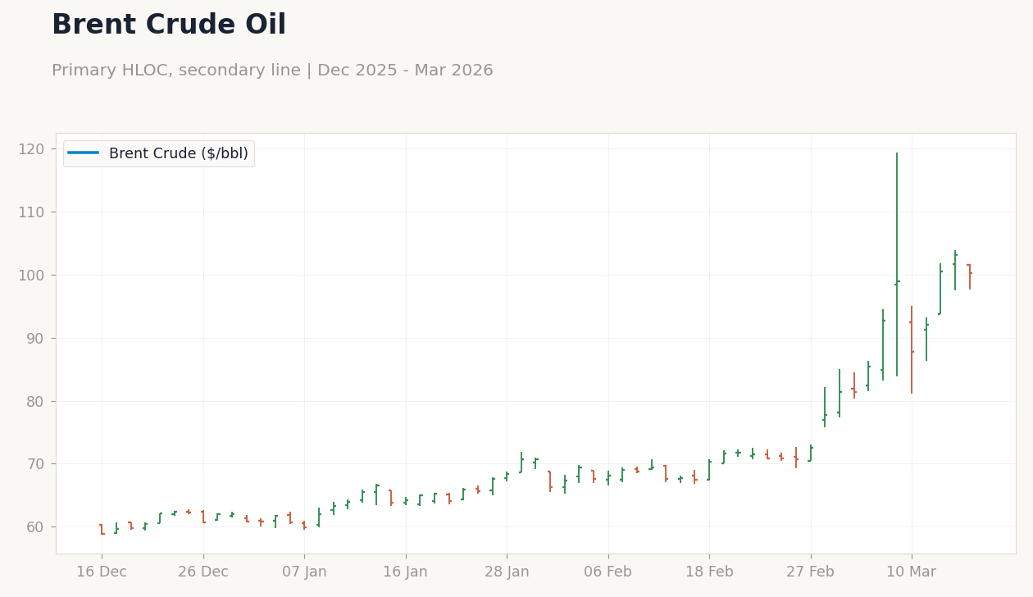
Task: Click the Brent Crude ($/bbl) legend label
Action: tap(179, 153)
